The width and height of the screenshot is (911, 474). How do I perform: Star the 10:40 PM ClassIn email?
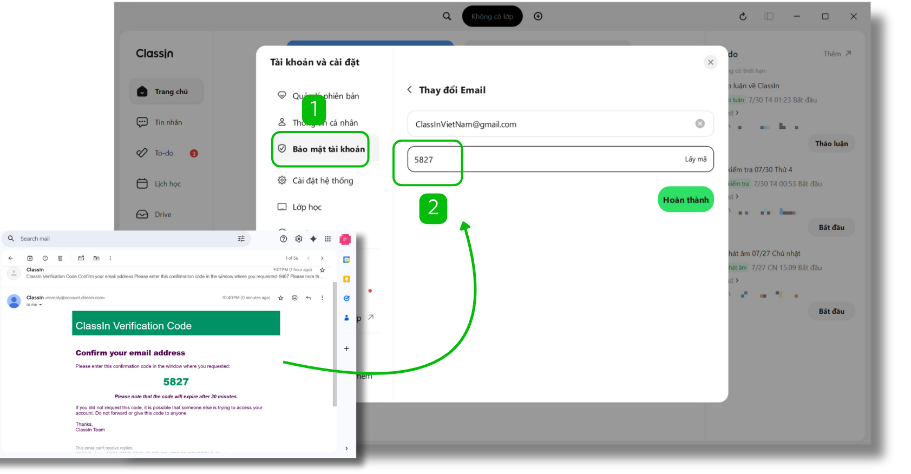280,298
